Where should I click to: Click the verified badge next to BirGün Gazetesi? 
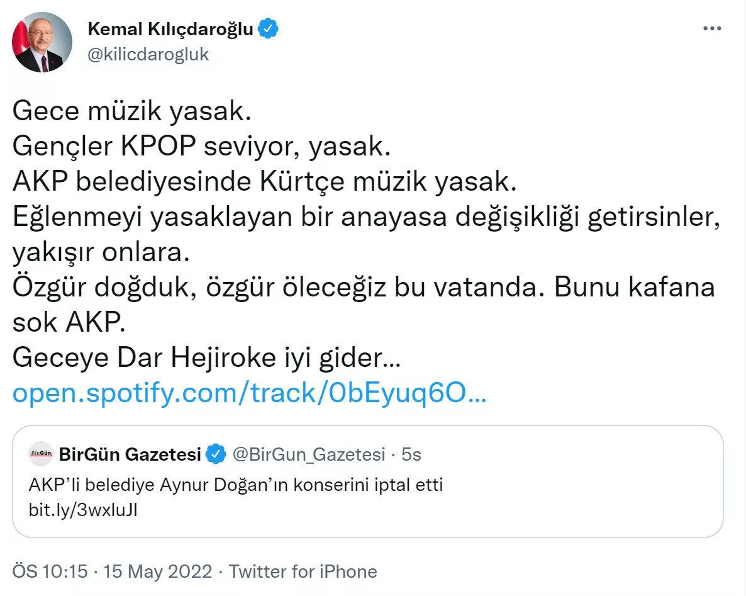(x=216, y=454)
